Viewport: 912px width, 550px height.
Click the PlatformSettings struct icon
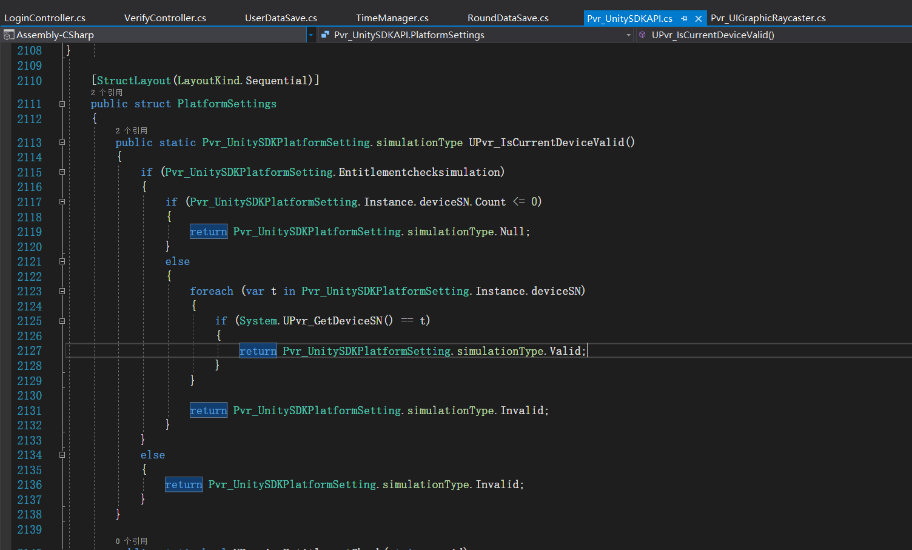[325, 35]
